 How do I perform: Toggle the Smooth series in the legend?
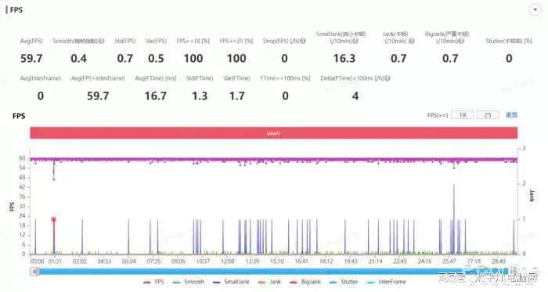pos(189,282)
